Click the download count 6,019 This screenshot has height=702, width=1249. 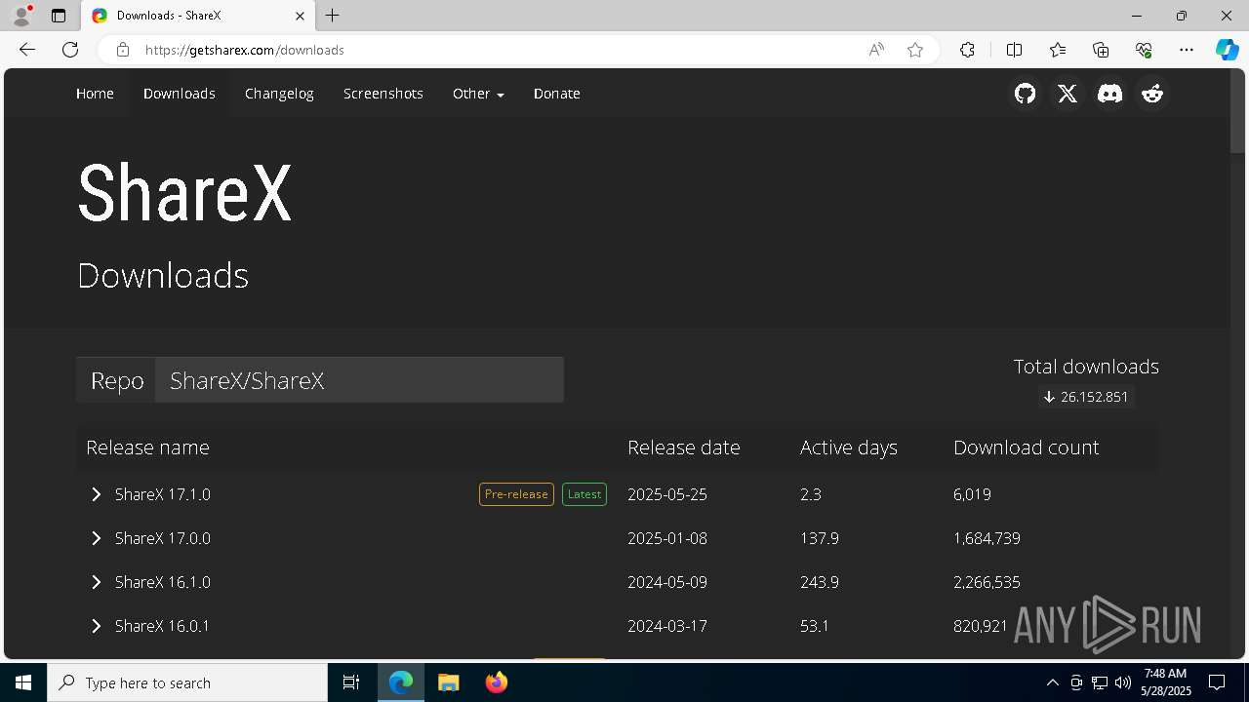[972, 494]
